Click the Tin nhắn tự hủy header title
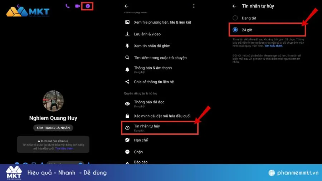 tap(258, 6)
